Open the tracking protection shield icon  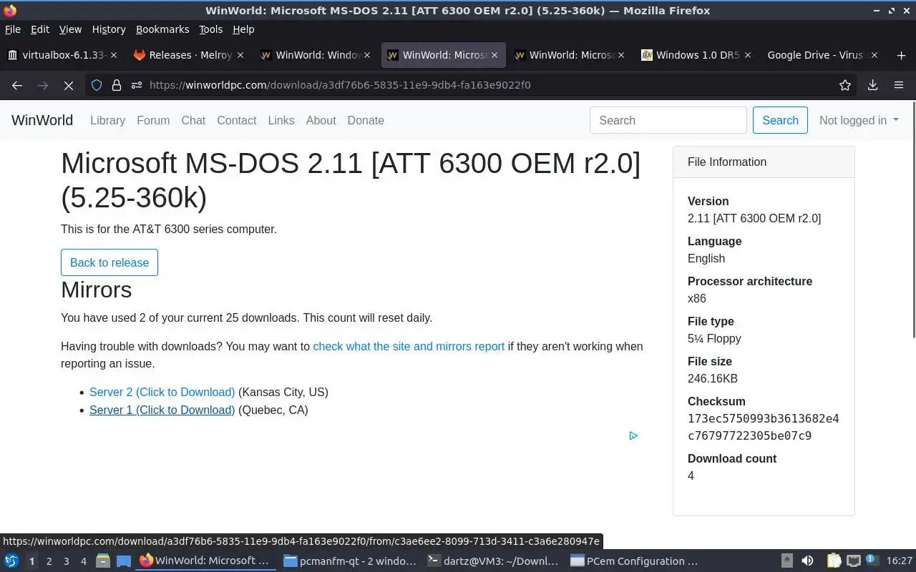coord(97,85)
